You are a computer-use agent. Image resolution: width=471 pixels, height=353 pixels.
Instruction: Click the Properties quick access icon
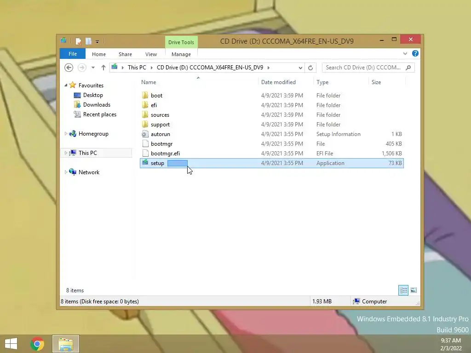78,41
